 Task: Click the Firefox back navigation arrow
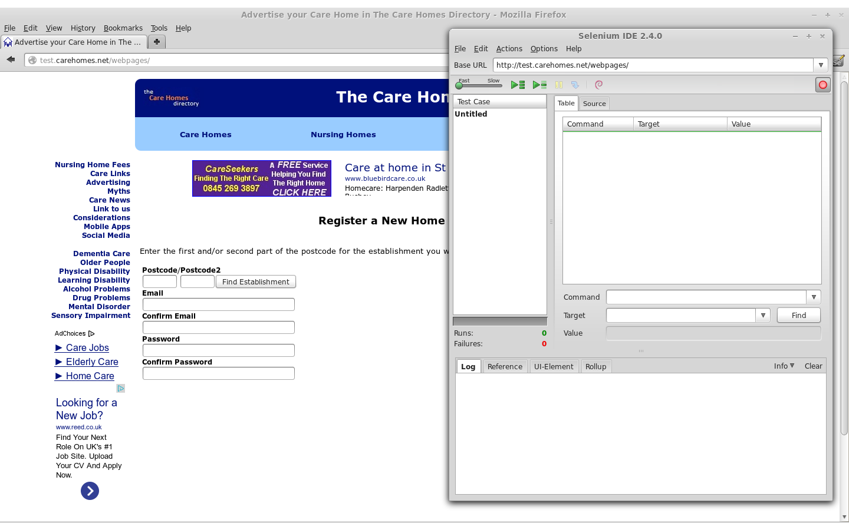pyautogui.click(x=10, y=59)
